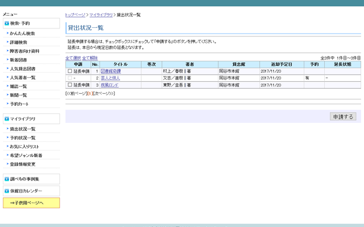Click 全て選択 link
Screen dimensions: 364x227
point(73,58)
